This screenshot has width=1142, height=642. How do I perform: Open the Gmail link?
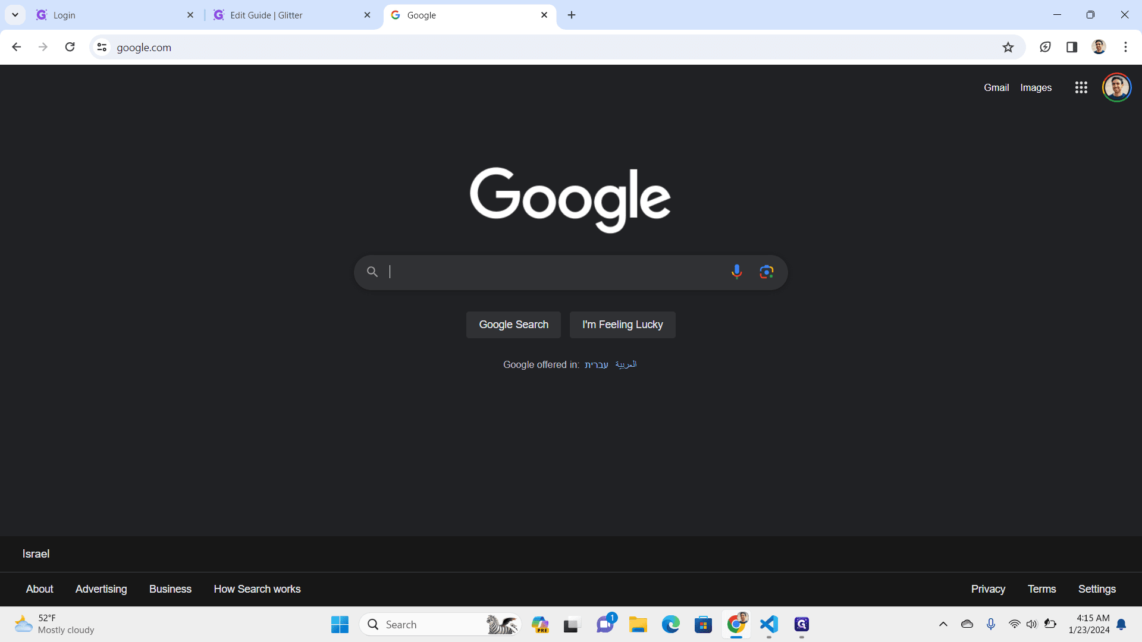pos(996,87)
